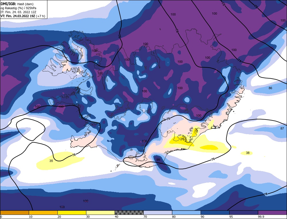287x219 pixels.
Task: Select the dark navy 95–99.9 legend swatch
Action: (244, 213)
